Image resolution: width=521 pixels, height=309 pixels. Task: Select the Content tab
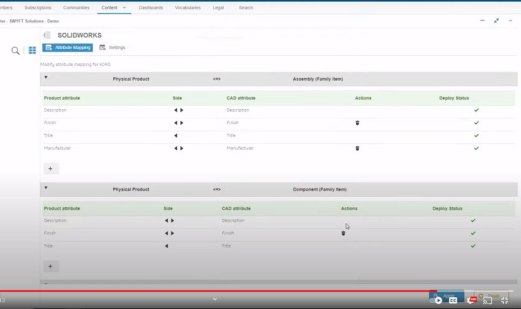point(109,7)
